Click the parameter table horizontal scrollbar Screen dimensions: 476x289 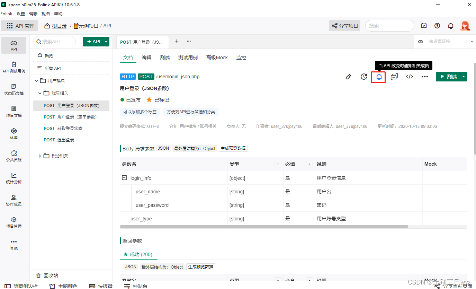tap(264, 227)
